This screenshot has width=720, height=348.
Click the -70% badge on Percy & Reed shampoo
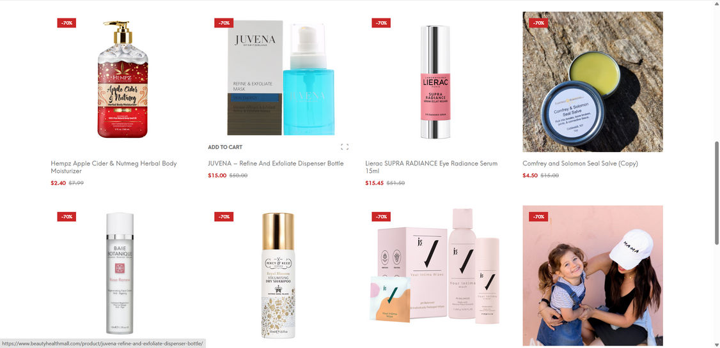tap(224, 216)
